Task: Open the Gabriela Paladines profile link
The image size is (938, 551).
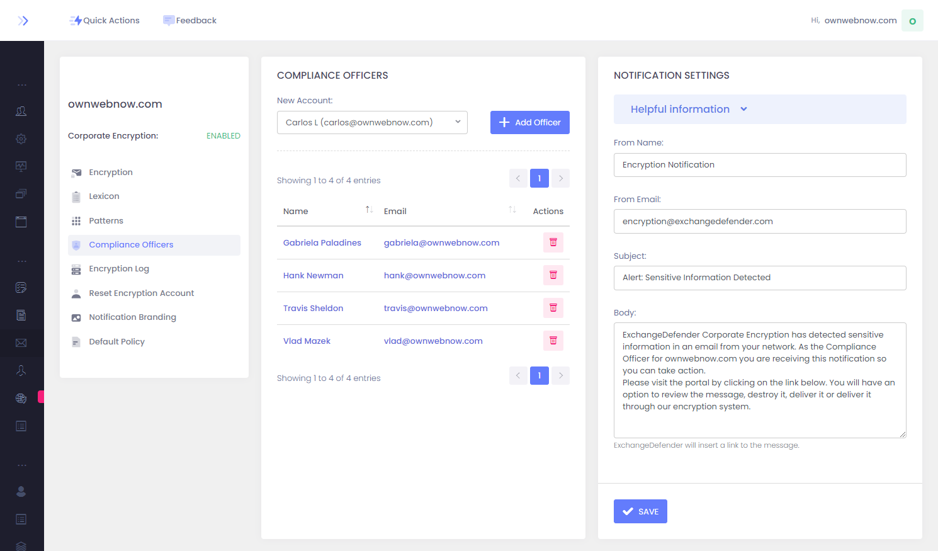Action: (323, 242)
